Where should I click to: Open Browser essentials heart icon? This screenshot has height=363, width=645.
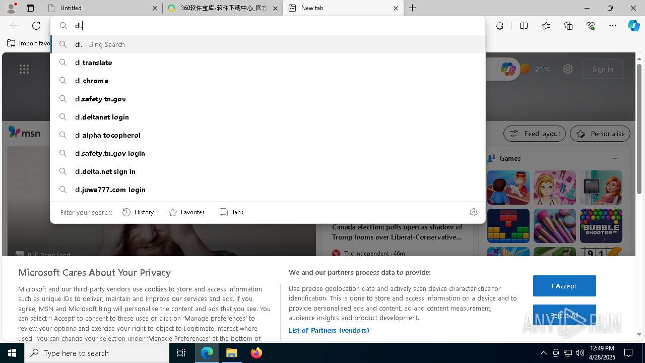591,26
